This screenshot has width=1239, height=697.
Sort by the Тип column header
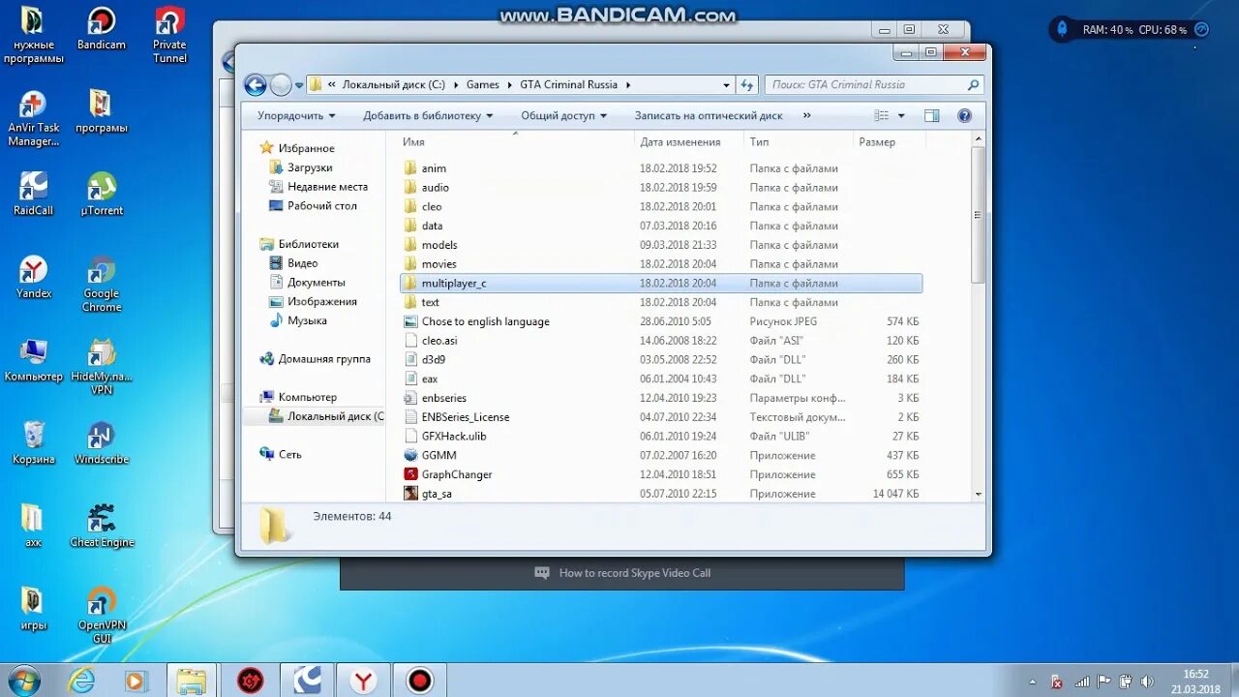[799, 141]
